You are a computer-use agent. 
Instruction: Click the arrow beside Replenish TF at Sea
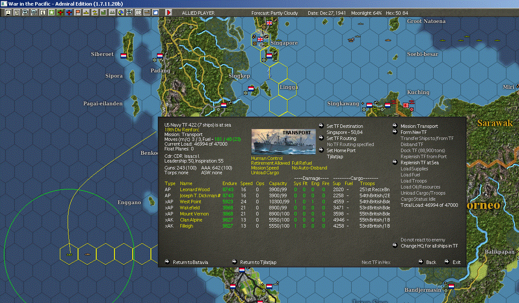click(x=395, y=163)
